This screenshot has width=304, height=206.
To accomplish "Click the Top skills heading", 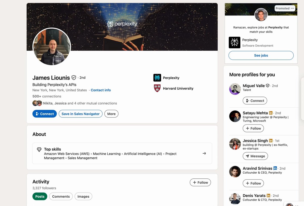I will point(52,149).
